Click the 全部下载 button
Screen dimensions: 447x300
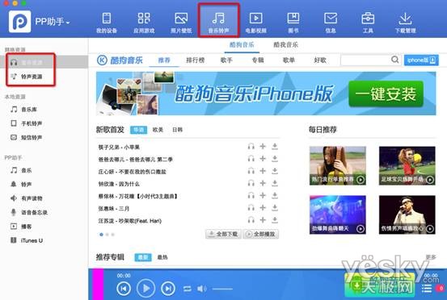click(x=223, y=234)
